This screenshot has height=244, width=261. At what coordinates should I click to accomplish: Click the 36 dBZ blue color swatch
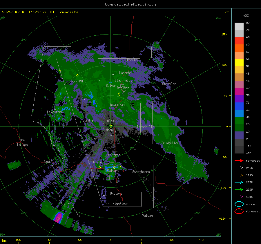[239, 106]
